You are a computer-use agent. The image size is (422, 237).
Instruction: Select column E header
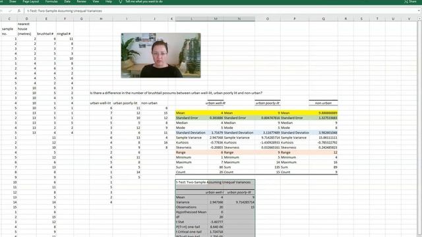46,19
